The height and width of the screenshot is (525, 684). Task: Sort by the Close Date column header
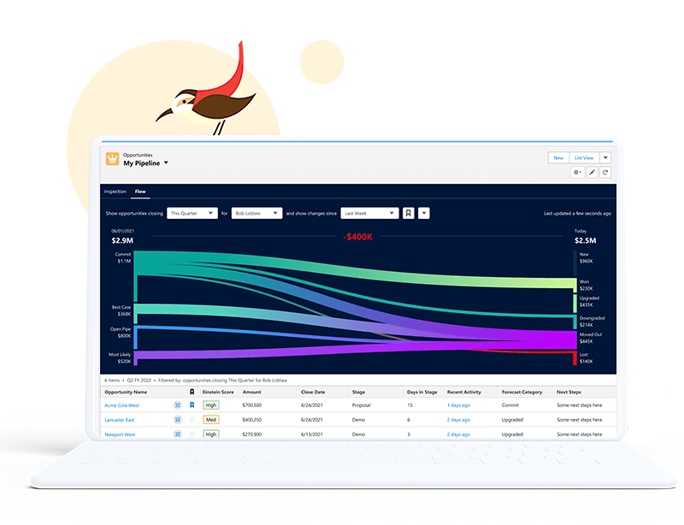313,392
